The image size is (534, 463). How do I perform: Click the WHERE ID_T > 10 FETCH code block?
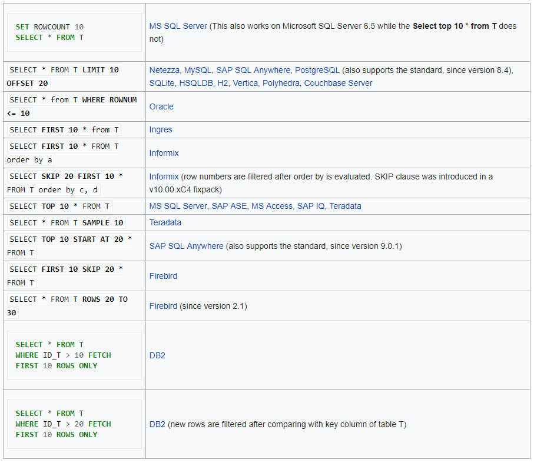click(x=74, y=355)
